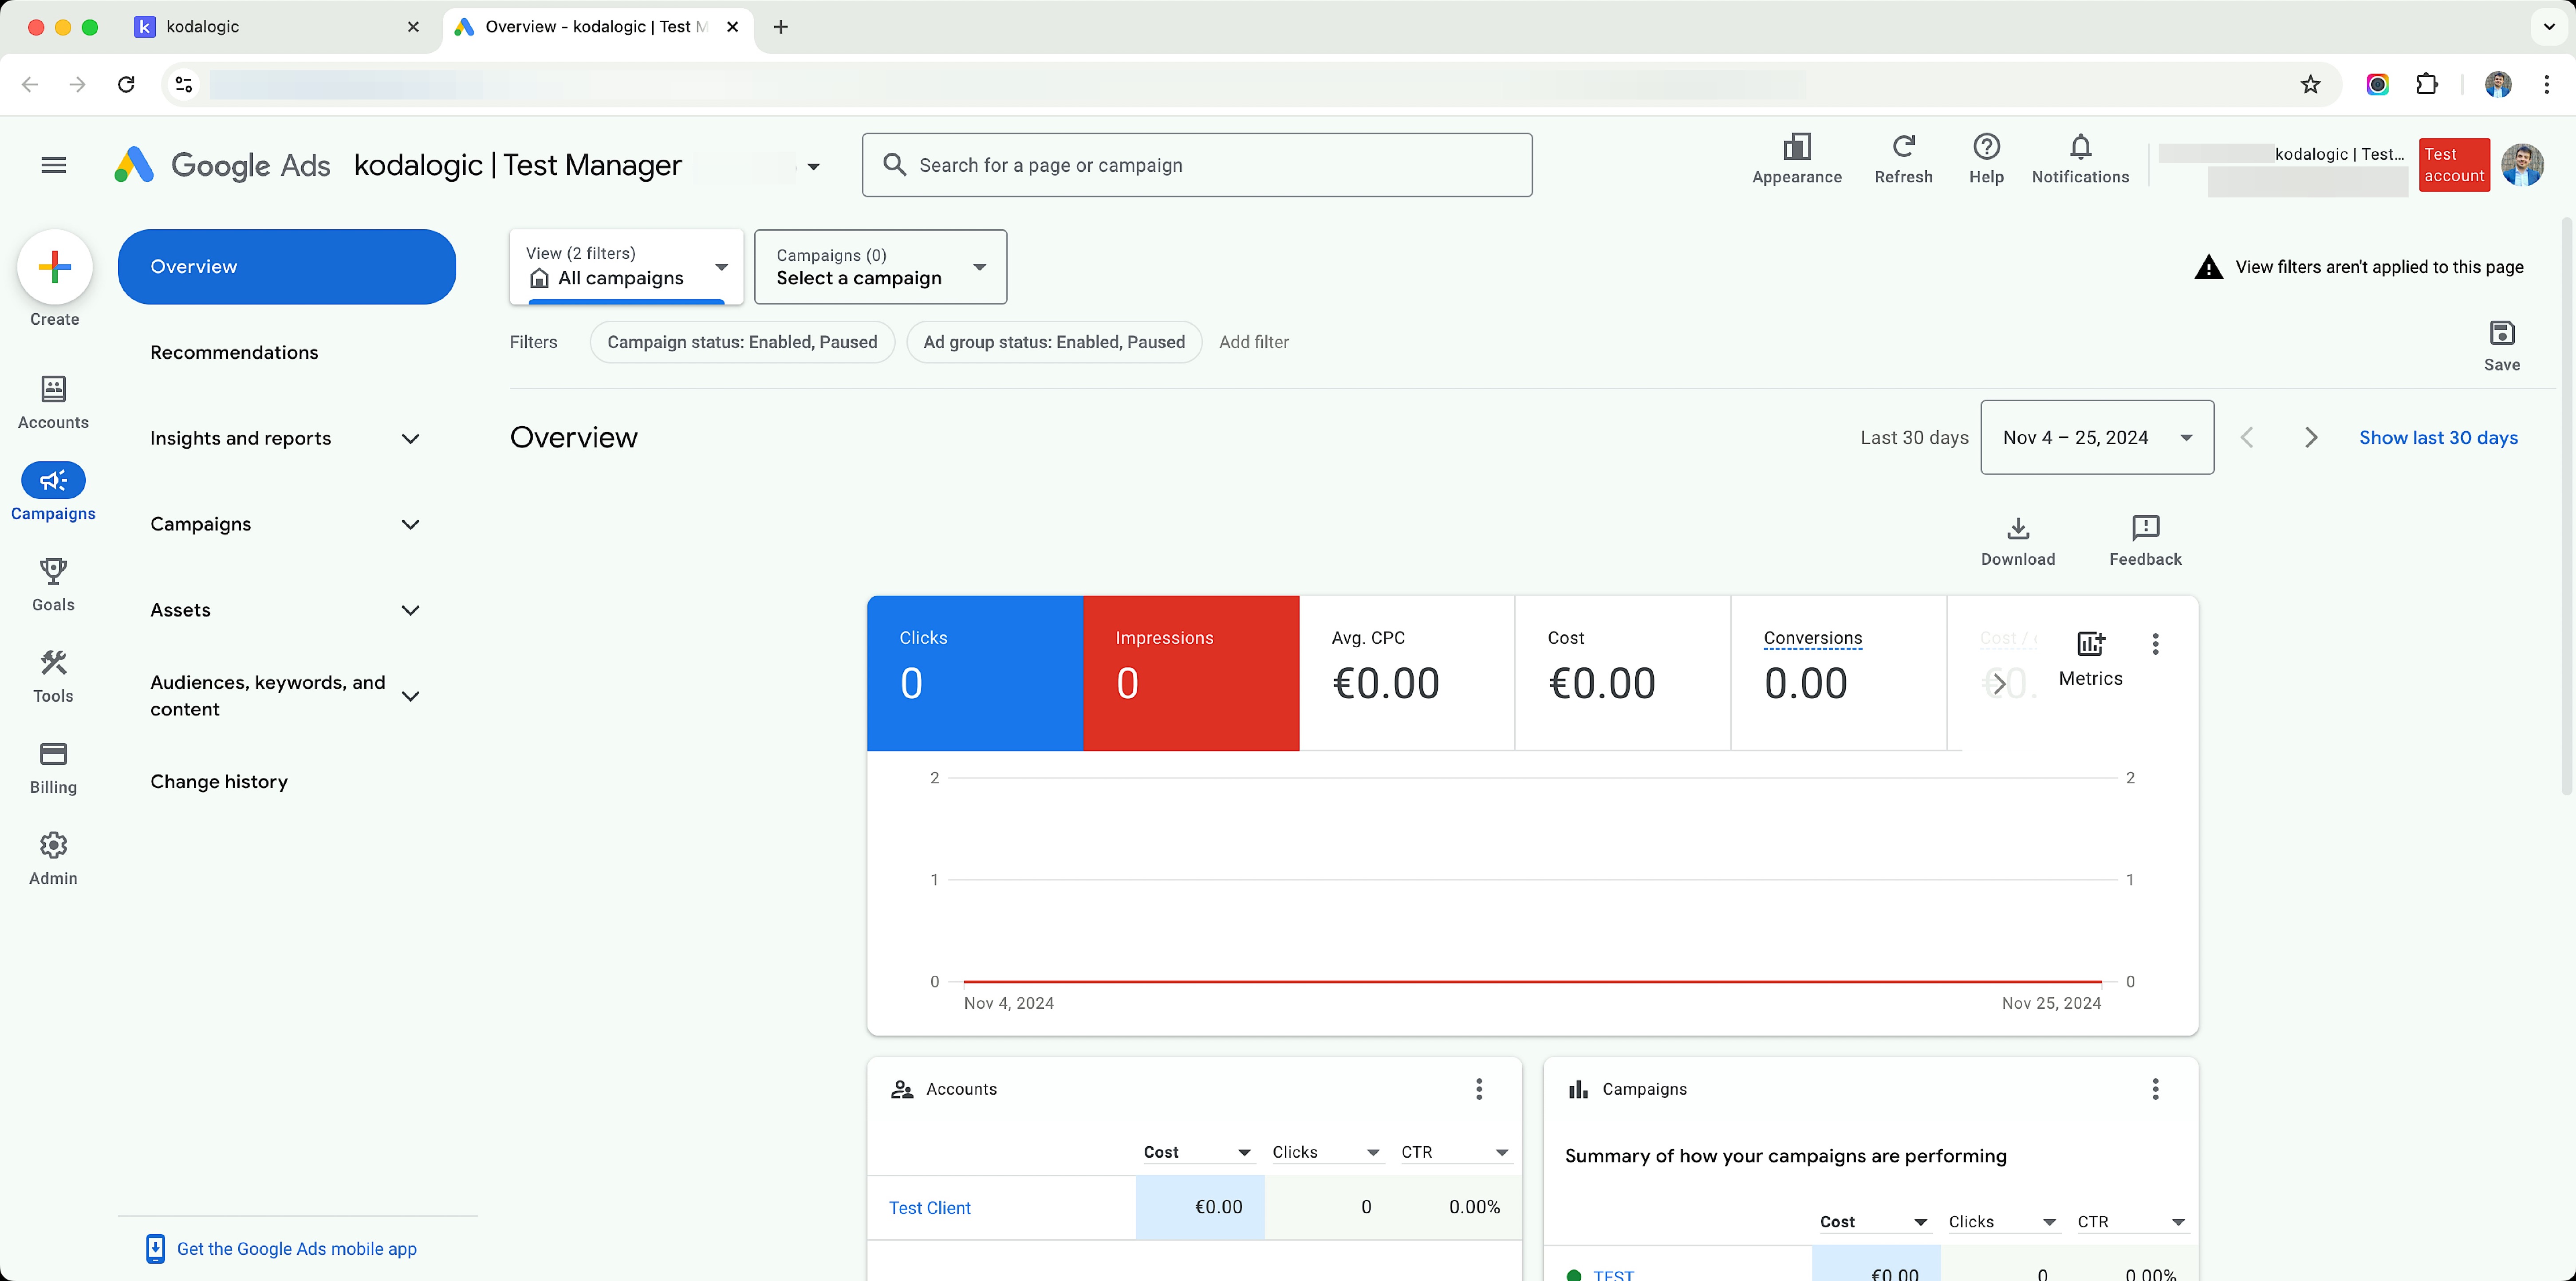This screenshot has height=1281, width=2576.
Task: Click the page or campaign search field
Action: [1196, 165]
